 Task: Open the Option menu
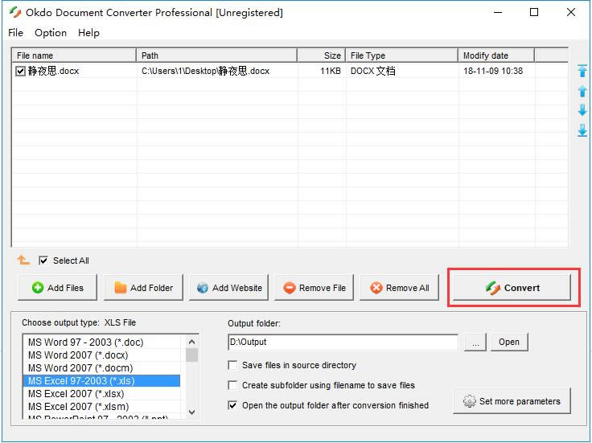[51, 33]
